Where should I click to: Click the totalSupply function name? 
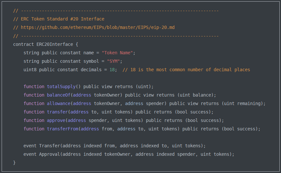point(61,86)
